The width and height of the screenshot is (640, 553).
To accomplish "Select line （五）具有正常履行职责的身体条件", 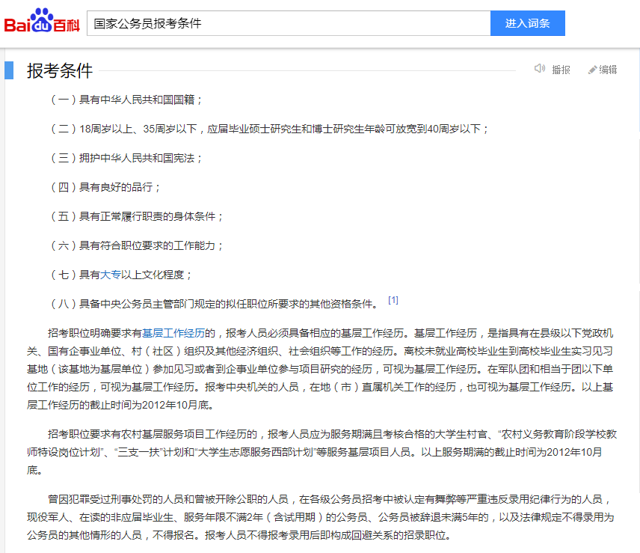I will tap(136, 216).
